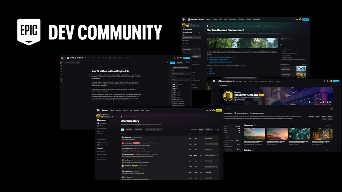
Task: Open the three-dot options menu on the MaxEffortUnicorn profile
Action: (x=331, y=109)
